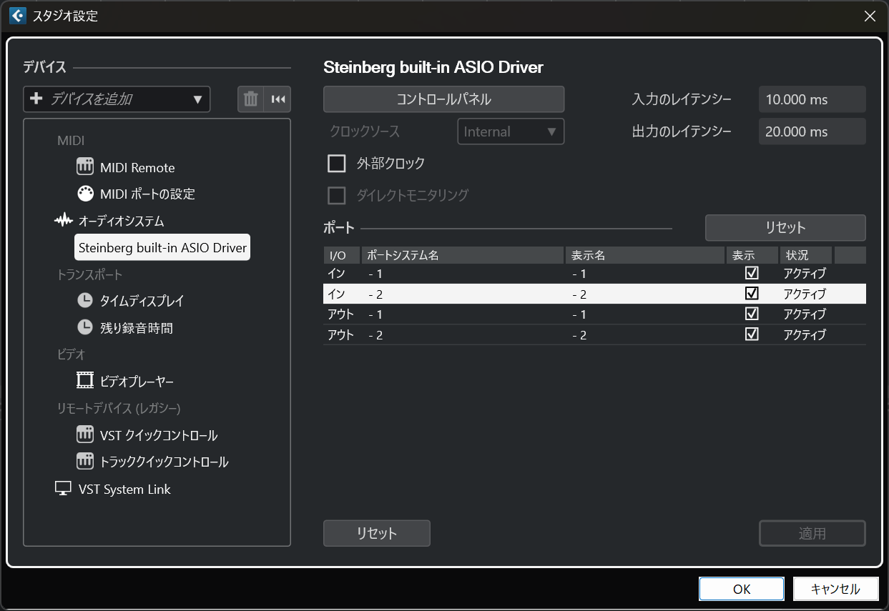Click the 出力のレイテンシー 20.000 ms field
This screenshot has width=889, height=611.
pos(812,131)
